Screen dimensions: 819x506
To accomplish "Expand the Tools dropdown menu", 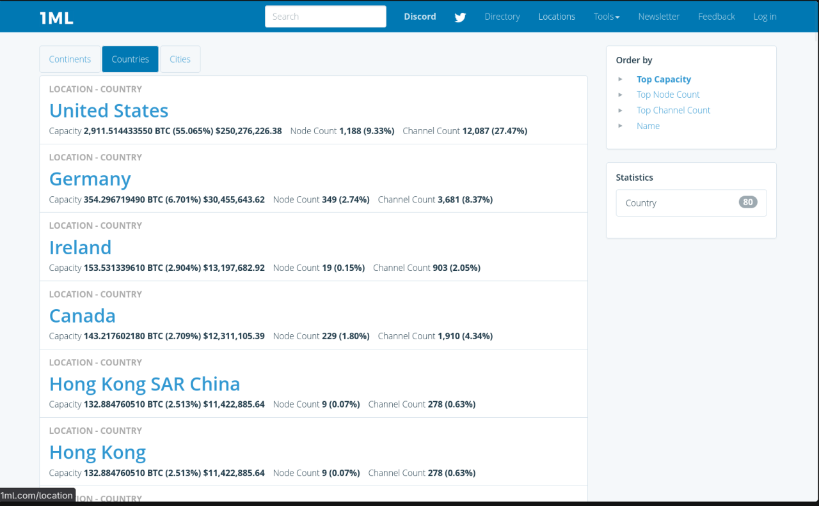I will (606, 17).
